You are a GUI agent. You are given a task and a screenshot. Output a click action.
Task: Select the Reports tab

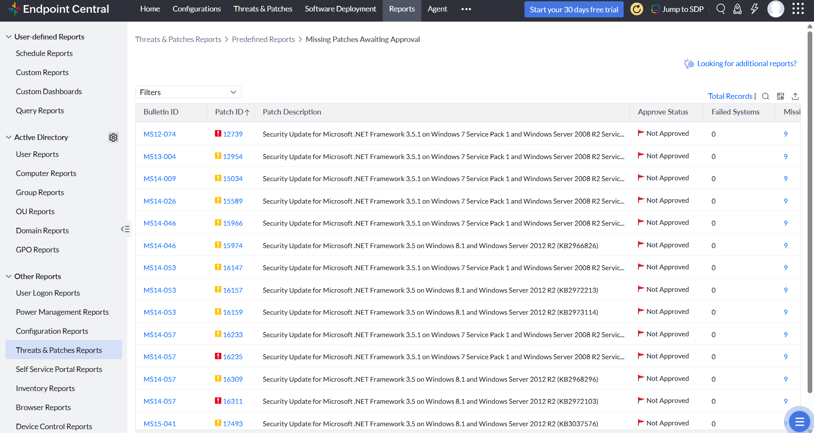click(x=402, y=11)
